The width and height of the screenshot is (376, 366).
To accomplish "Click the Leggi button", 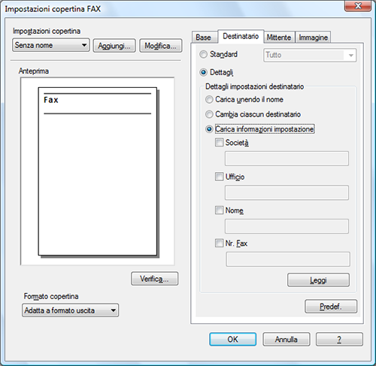I will tap(318, 280).
